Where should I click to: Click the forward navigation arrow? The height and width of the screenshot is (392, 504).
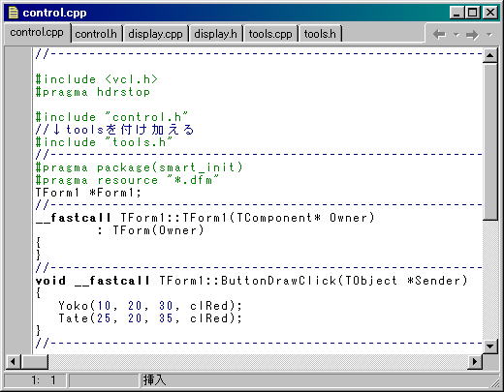point(472,34)
